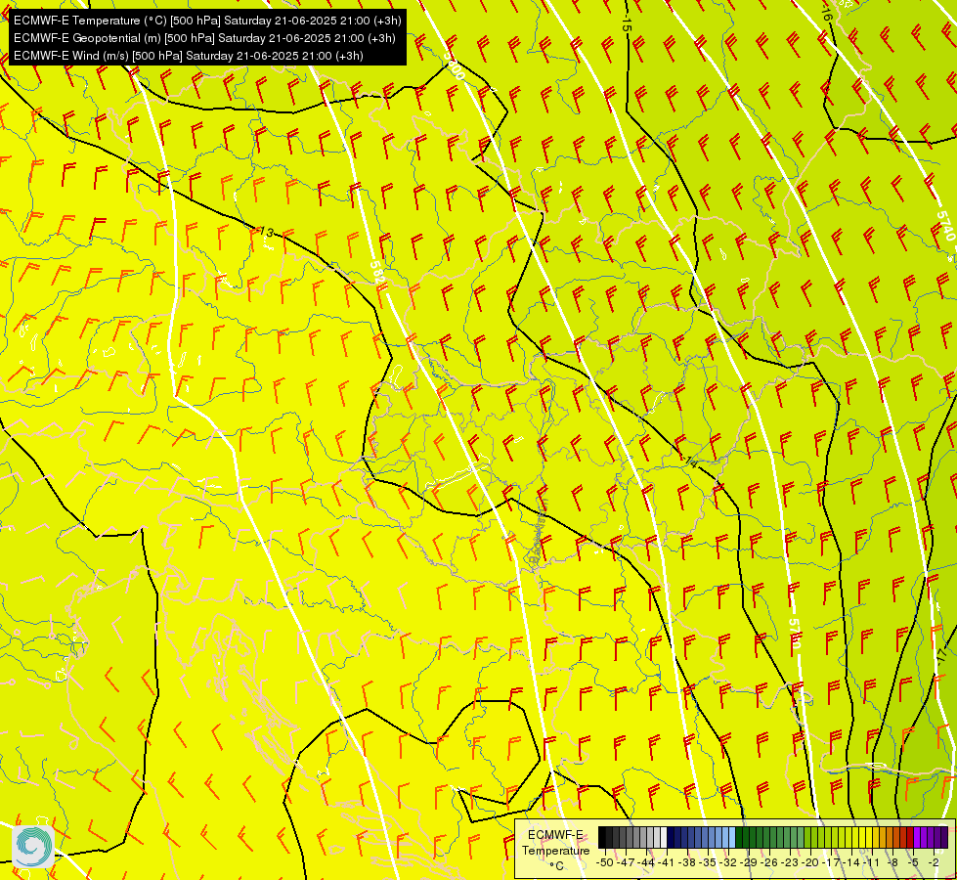Click the bright purple swatch above -5
Viewport: 957px width, 880px height.
click(917, 837)
